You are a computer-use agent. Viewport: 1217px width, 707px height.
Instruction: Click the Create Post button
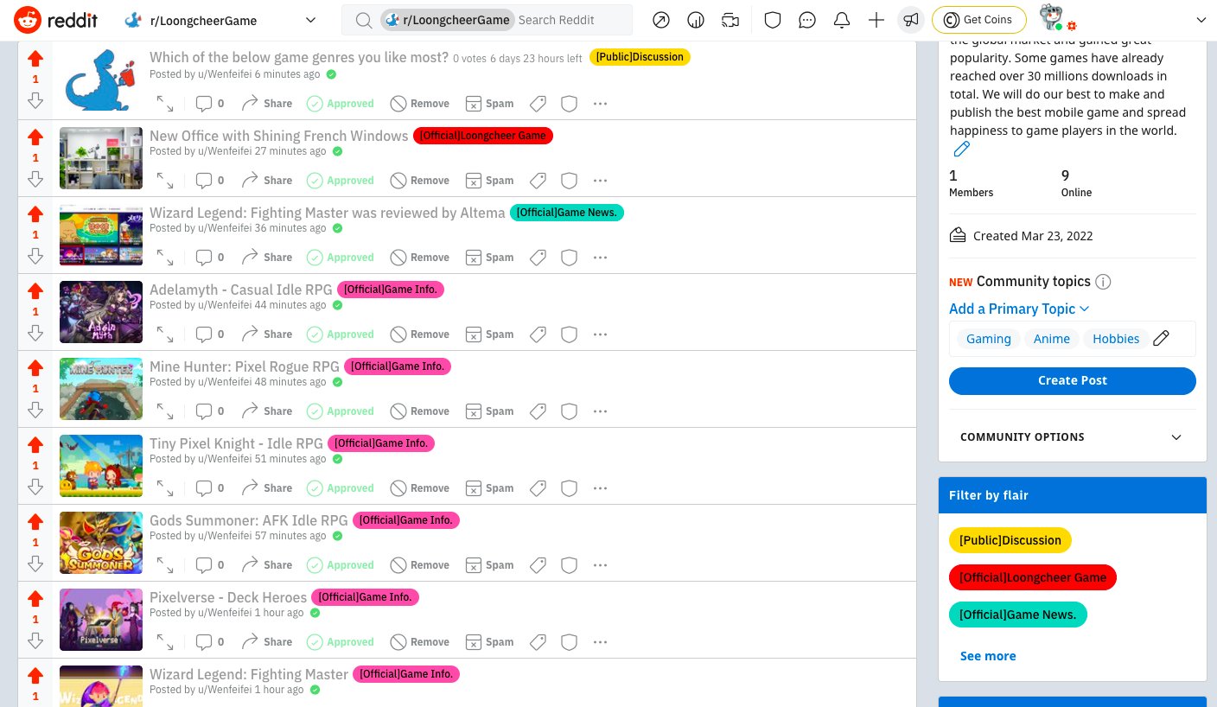coord(1072,380)
